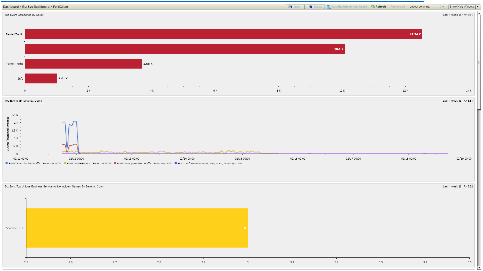This screenshot has width=483, height=271.
Task: Toggle FortiClient permitted traffic legend series
Action: pos(144,164)
